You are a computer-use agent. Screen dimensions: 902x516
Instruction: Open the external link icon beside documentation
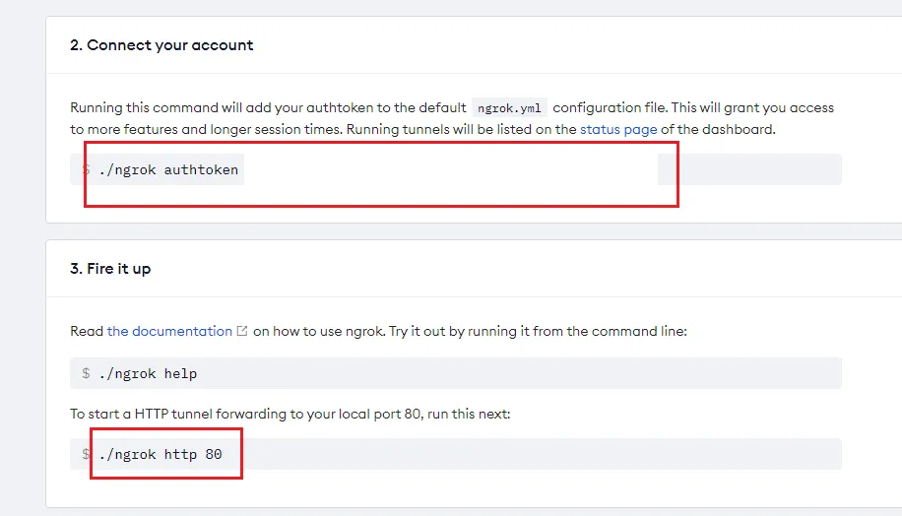point(242,332)
